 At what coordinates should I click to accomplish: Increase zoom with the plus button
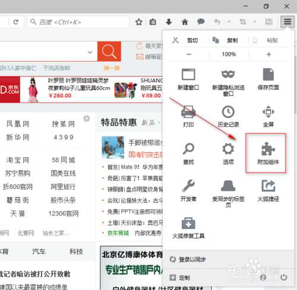[x=268, y=54]
